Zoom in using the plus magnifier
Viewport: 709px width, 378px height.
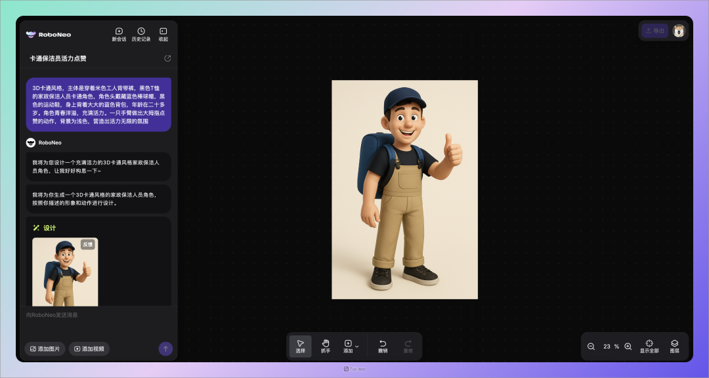[628, 346]
